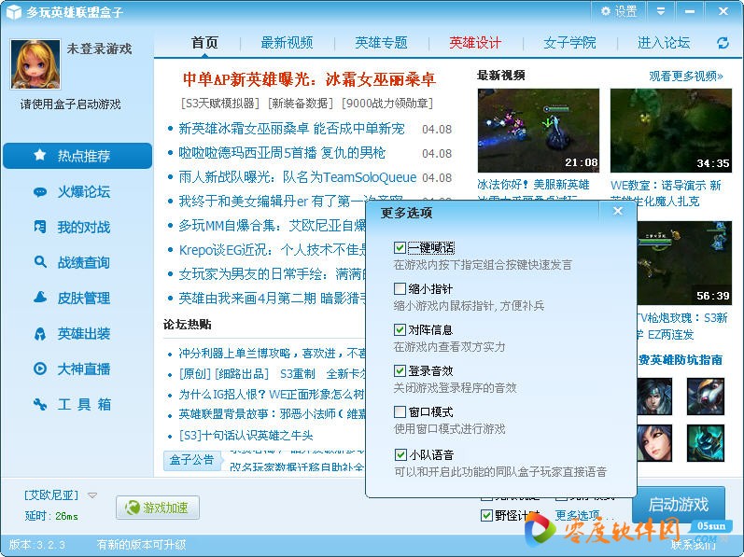Open 英雄由我来画4月第二期 news item
The image size is (744, 557).
coord(272,298)
